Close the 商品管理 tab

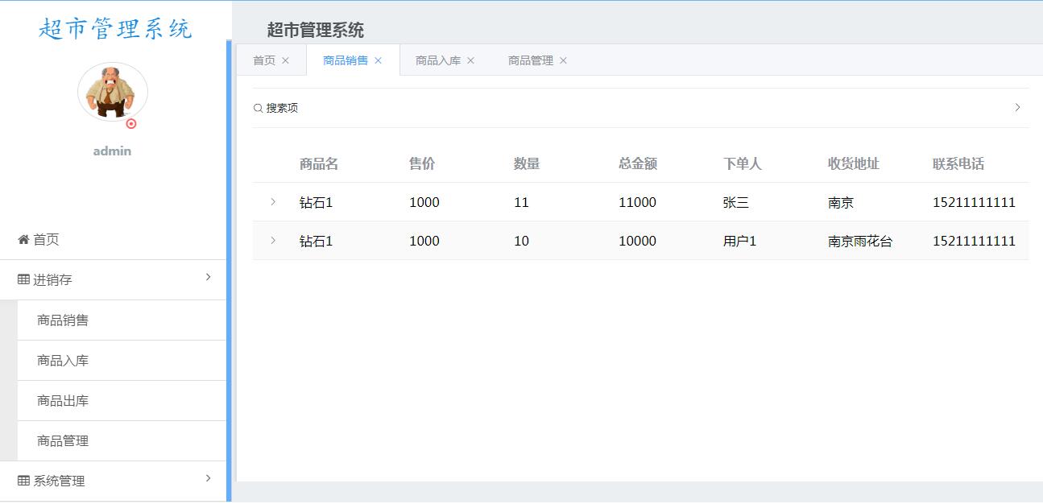pyautogui.click(x=563, y=60)
